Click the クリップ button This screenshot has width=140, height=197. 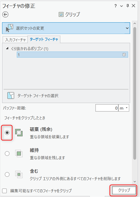click(x=124, y=190)
